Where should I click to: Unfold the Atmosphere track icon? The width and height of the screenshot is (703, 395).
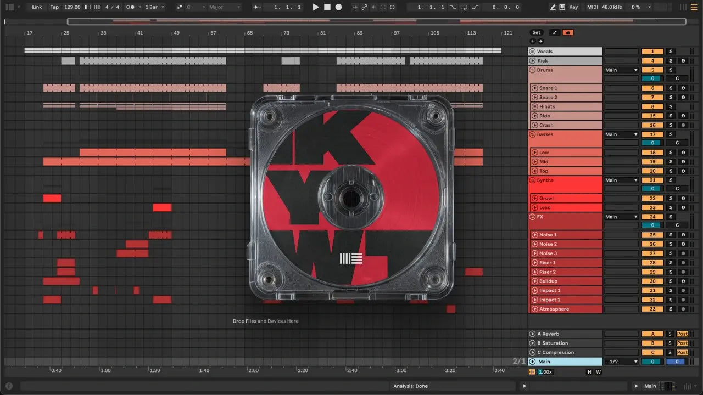tap(534, 309)
